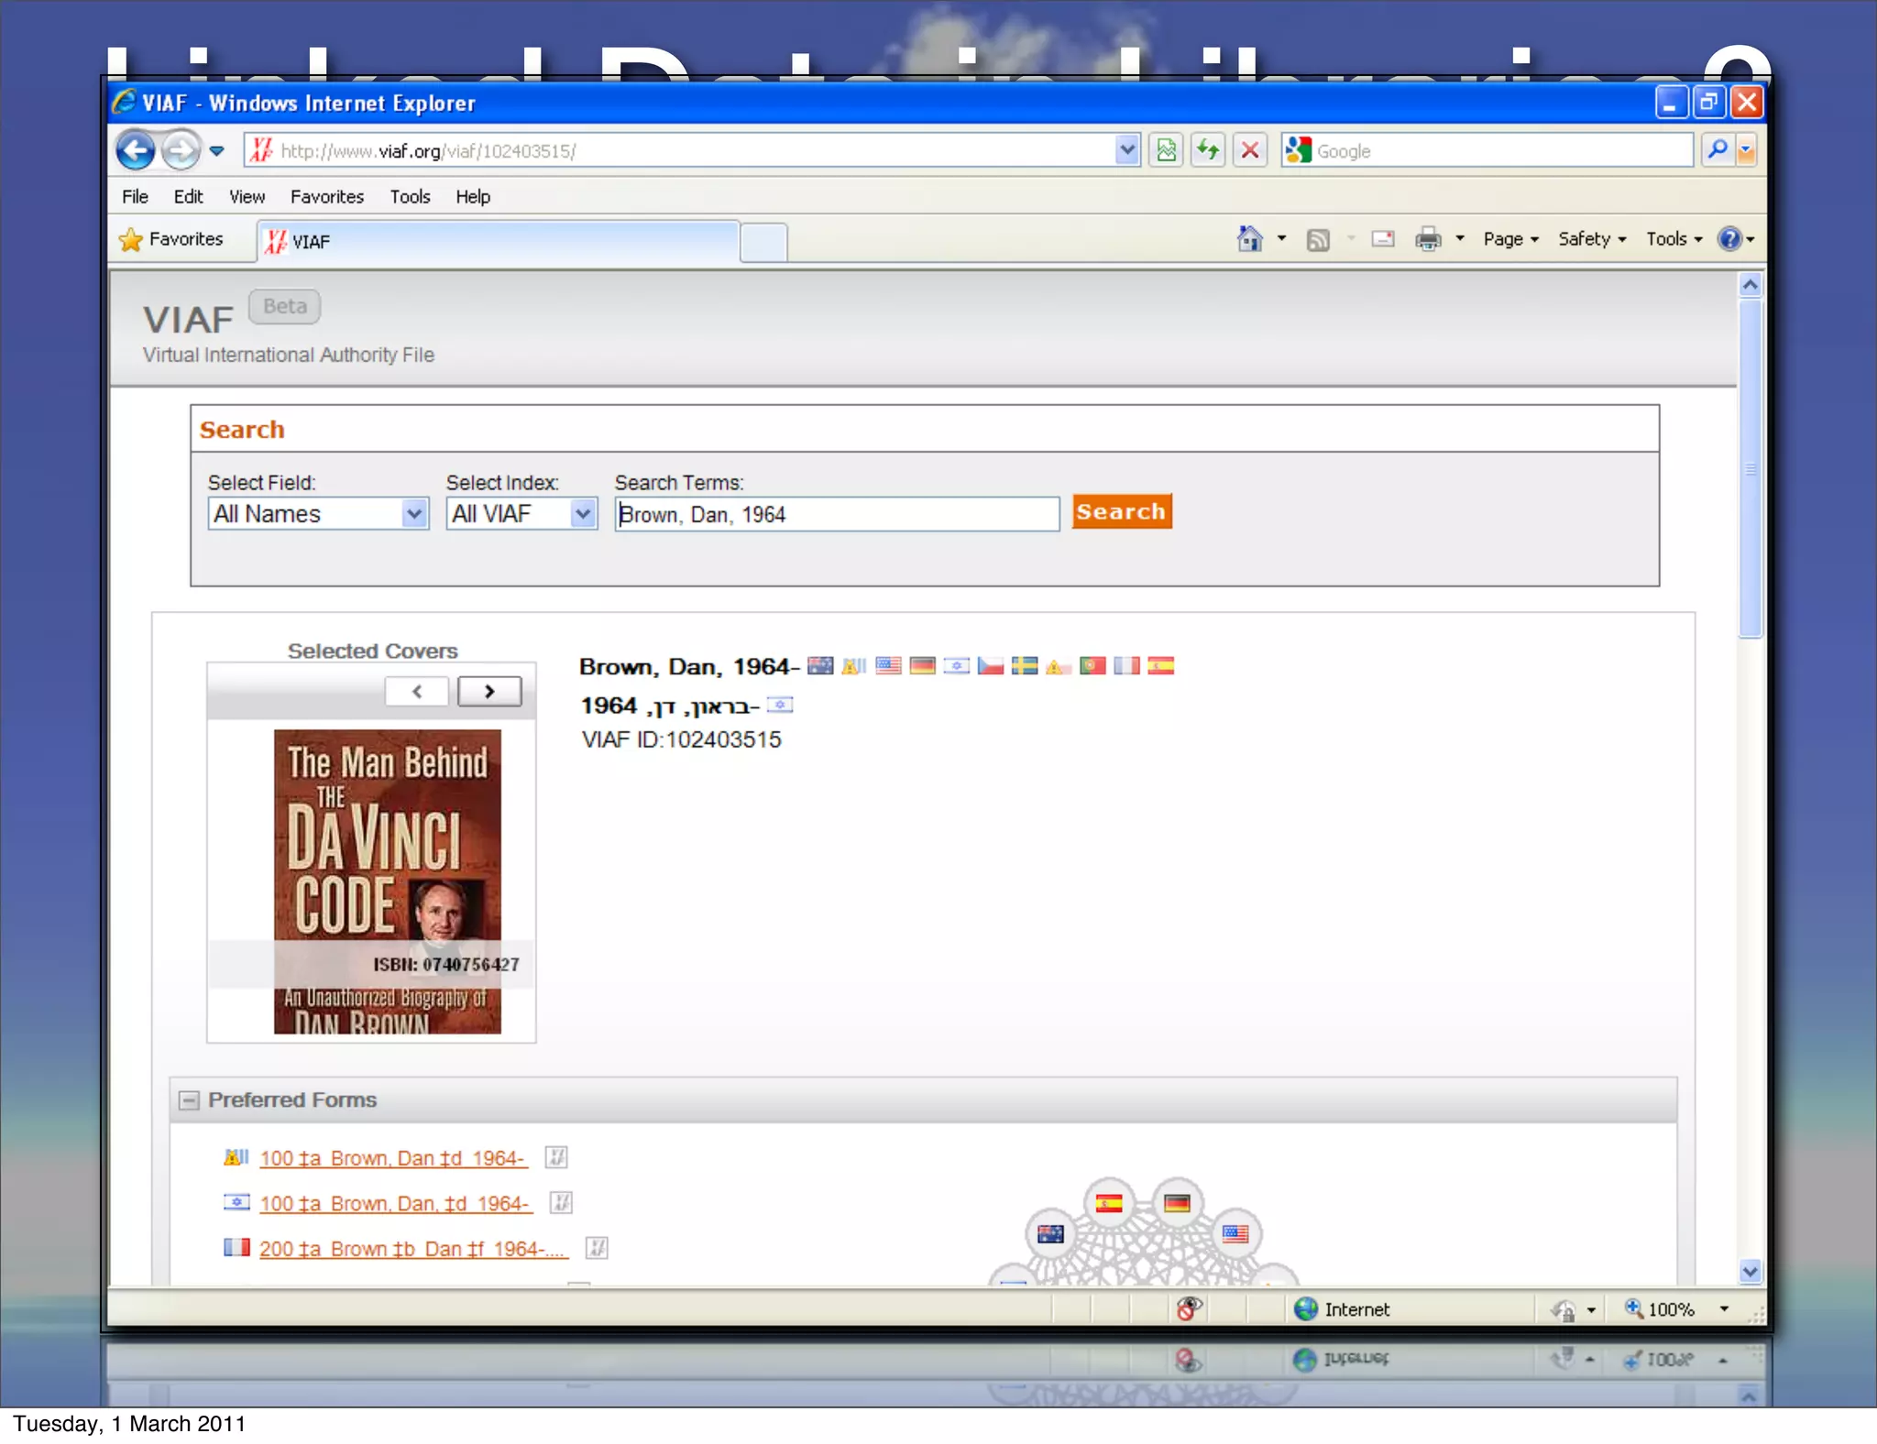Click the Back navigation arrow button

click(x=136, y=150)
